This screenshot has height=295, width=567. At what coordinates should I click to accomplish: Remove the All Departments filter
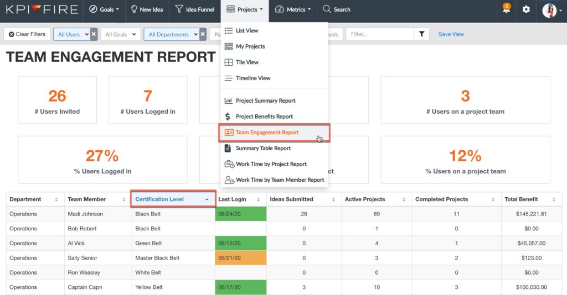203,34
